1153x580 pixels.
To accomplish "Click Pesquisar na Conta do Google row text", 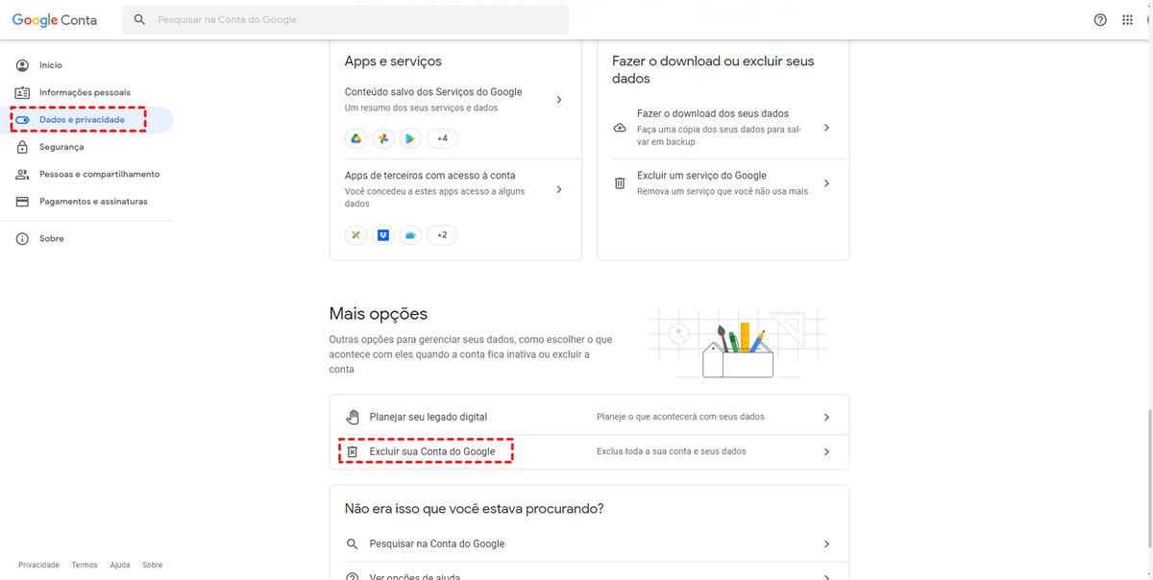I will click(437, 544).
